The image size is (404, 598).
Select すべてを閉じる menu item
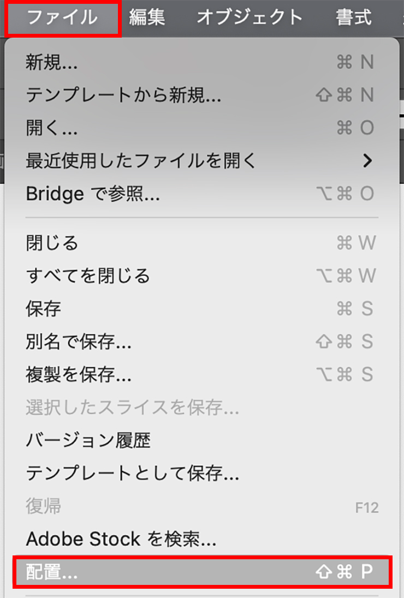[x=87, y=276]
